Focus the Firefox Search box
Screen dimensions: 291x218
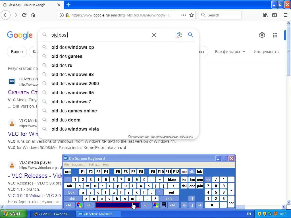tap(220, 15)
